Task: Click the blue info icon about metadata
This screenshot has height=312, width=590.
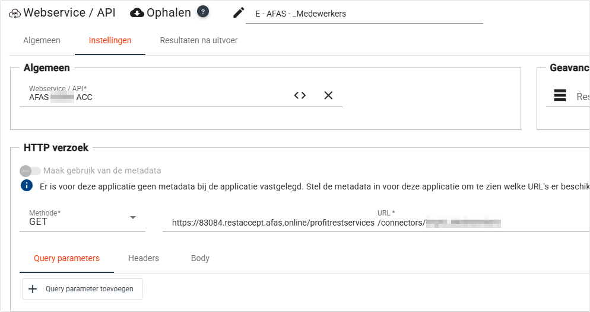Action: [27, 186]
